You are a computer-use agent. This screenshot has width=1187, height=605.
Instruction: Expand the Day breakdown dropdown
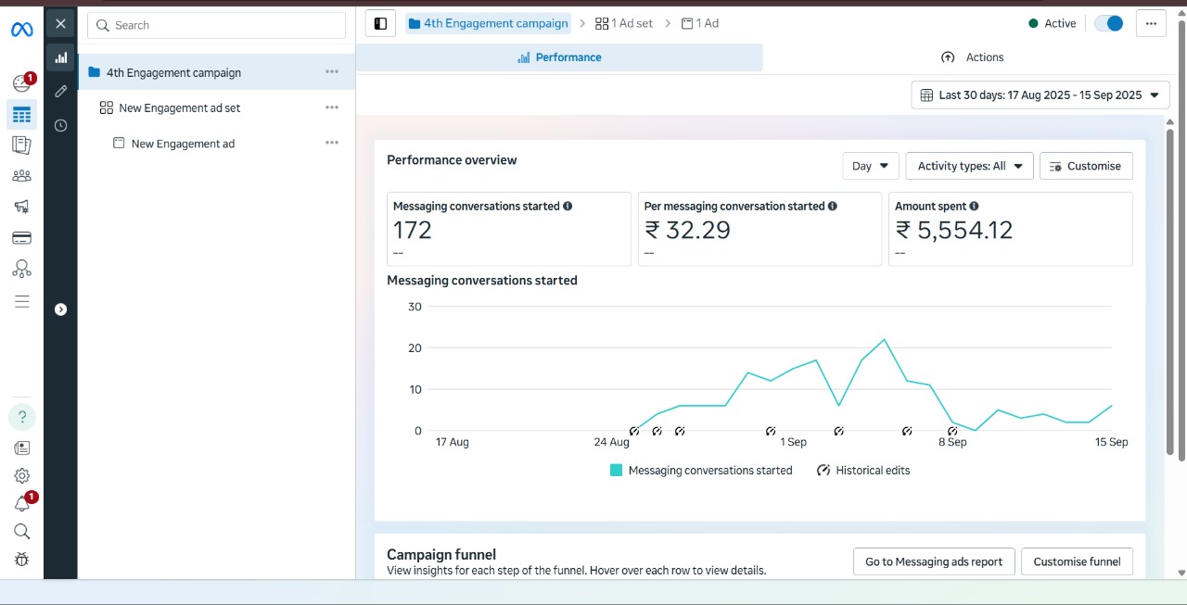870,166
